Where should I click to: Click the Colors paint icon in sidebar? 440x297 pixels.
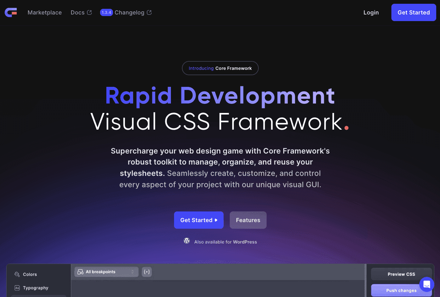[17, 274]
